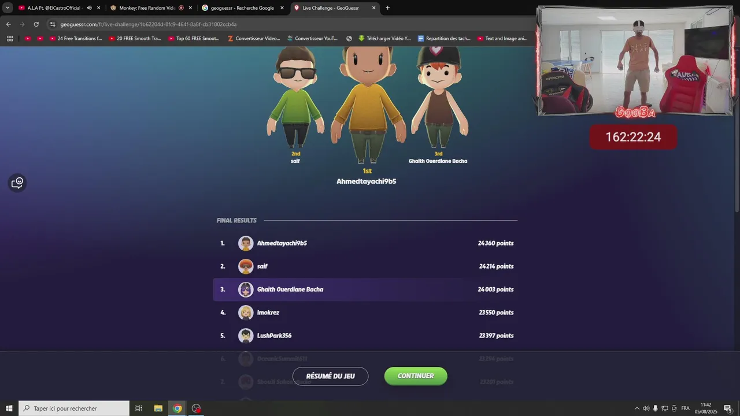The height and width of the screenshot is (416, 740).
Task: Click the Windows search box 'Taper ici pour rechercher'
Action: click(74, 408)
